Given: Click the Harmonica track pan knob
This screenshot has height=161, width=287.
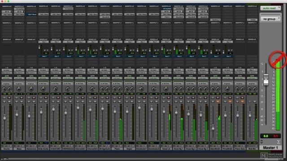Looking at the screenshot, I should [31, 89].
